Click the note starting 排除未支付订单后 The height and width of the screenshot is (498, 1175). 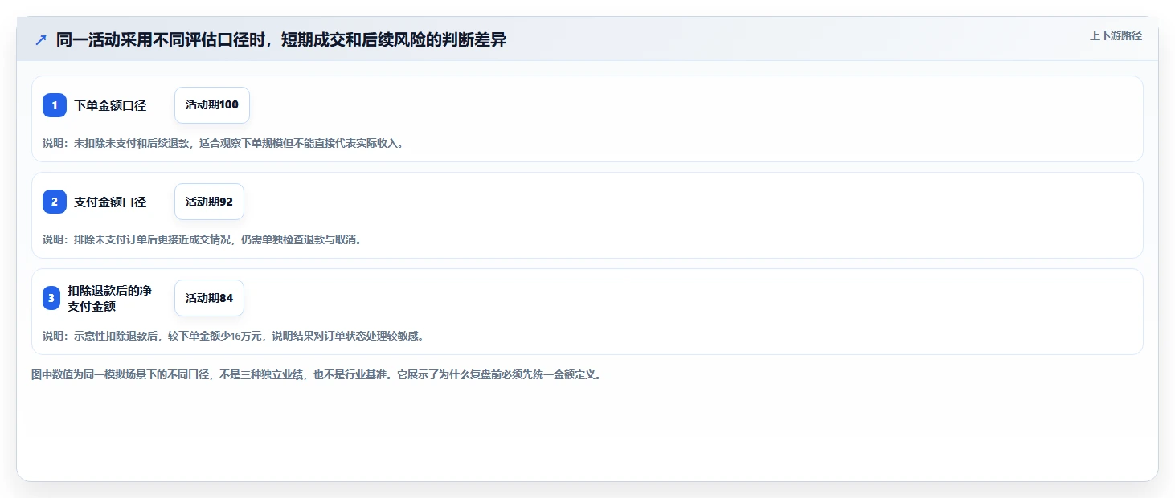click(x=202, y=239)
